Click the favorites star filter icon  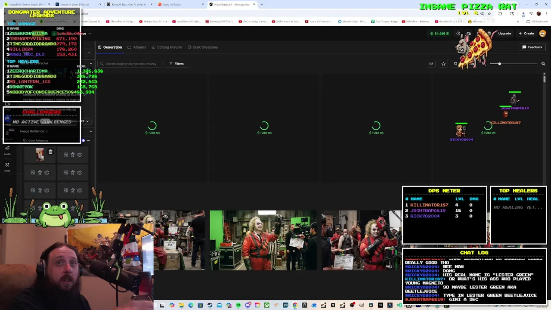pos(443,64)
